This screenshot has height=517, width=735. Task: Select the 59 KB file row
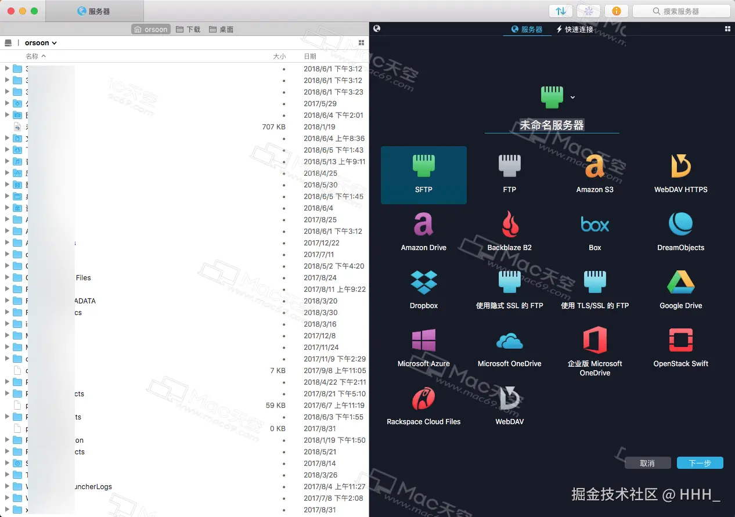click(x=184, y=405)
